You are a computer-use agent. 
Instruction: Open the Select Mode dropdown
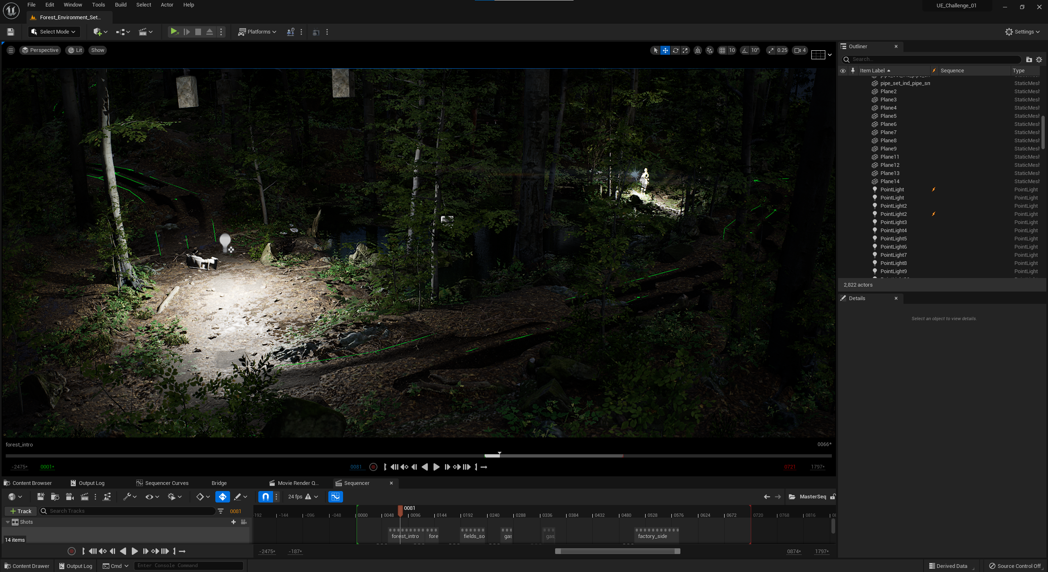(54, 32)
